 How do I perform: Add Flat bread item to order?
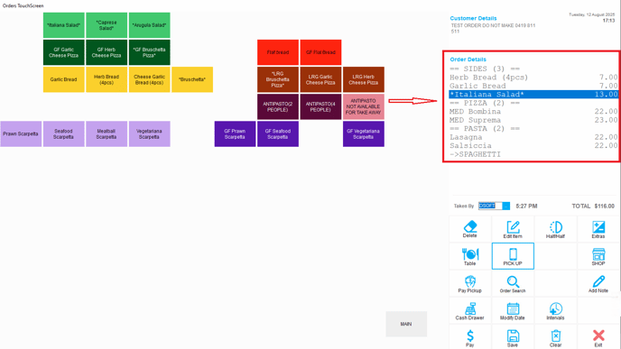pos(278,52)
